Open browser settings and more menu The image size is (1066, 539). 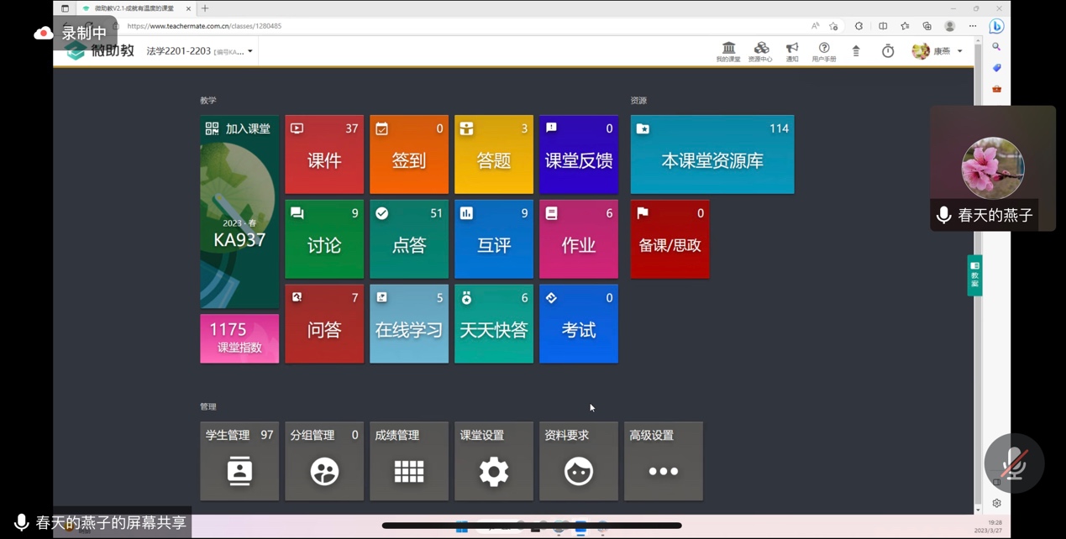pyautogui.click(x=973, y=26)
